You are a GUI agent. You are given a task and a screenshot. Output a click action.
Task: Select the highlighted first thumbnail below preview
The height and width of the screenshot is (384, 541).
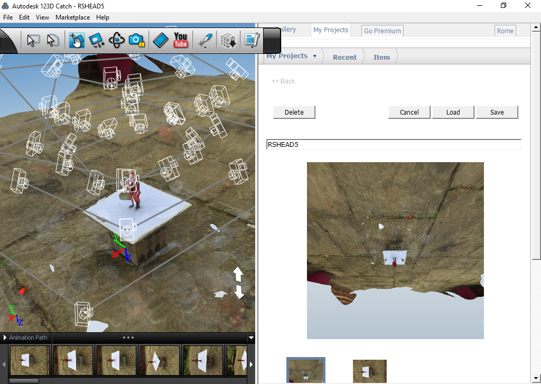click(x=306, y=370)
